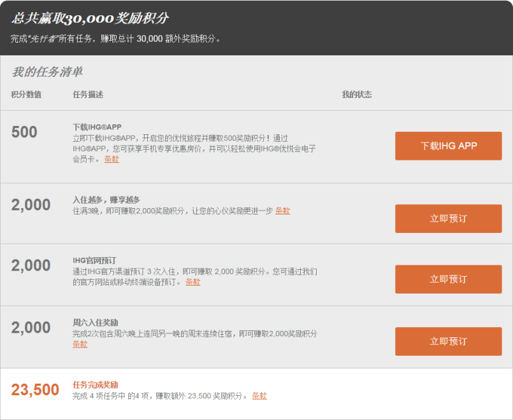Viewport: 513px width, 420px height.
Task: Open 条款 link in 任务完成奖励 row
Action: 259,396
